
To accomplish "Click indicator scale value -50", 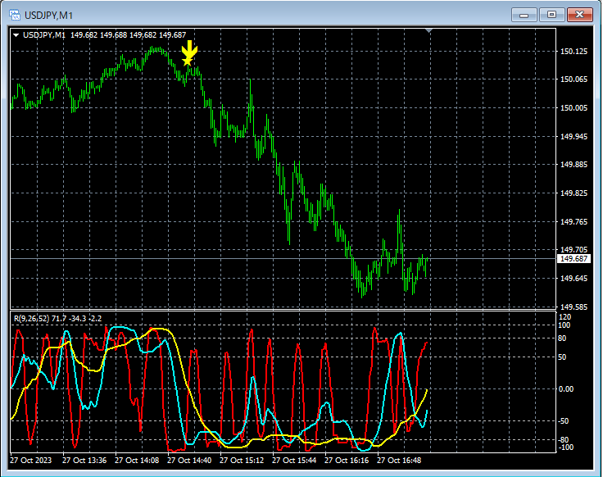I will (x=564, y=421).
